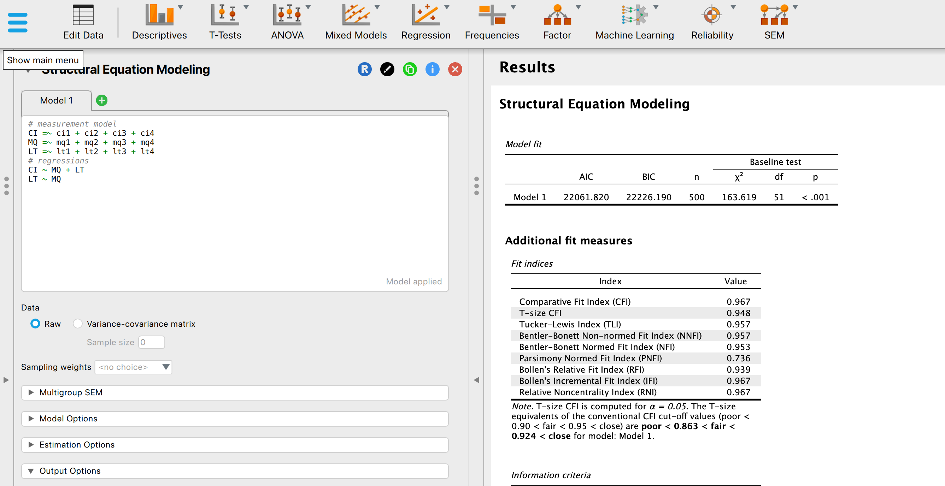Screen dimensions: 945x486
Task: Open the Factor analysis icon
Action: pyautogui.click(x=557, y=20)
